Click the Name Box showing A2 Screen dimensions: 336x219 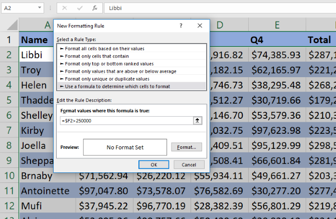coord(19,8)
